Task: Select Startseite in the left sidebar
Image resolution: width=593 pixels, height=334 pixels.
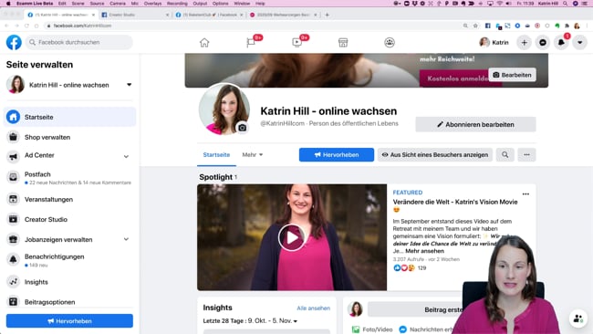Action: pos(69,117)
